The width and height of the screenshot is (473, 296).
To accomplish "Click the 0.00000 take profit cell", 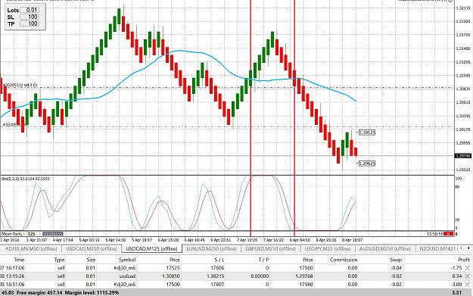I will [260, 276].
